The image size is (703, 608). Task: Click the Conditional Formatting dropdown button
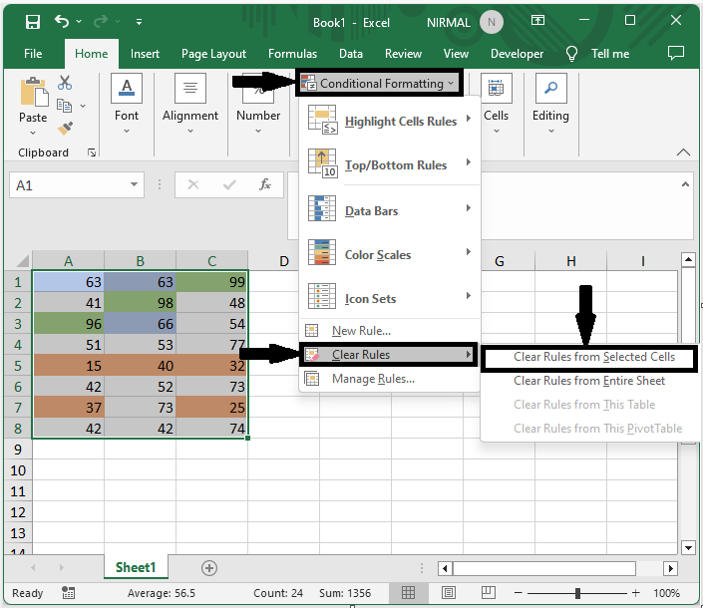click(x=379, y=83)
